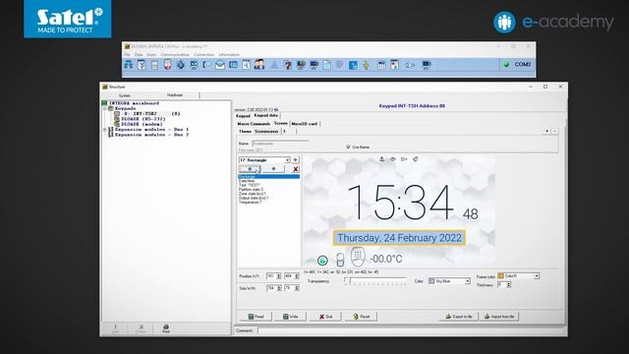Viewport: 629px width, 354px height.
Task: Increment the Thickness stepper value
Action: [x=509, y=283]
